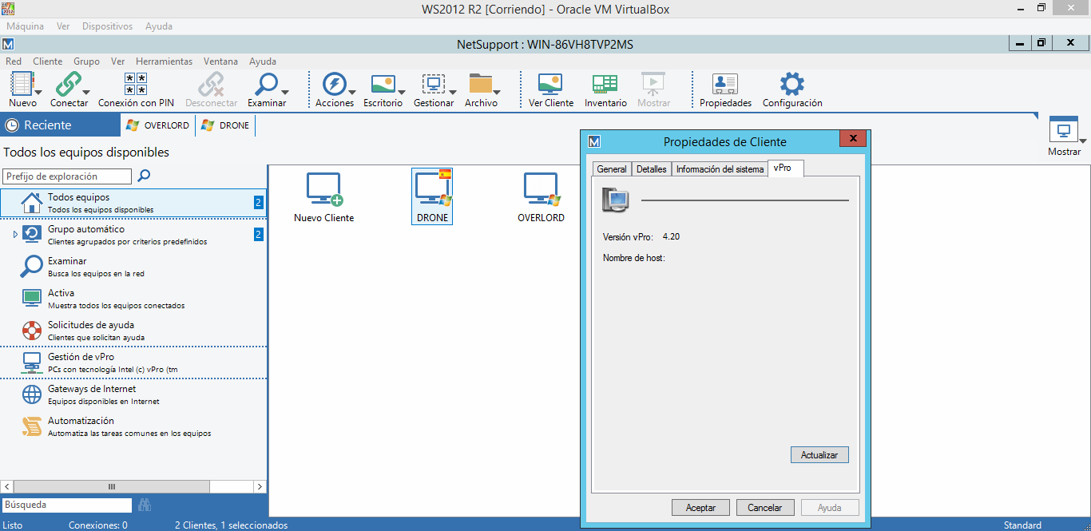Screen dimensions: 1091x531
Task: Click '2 Clientes, 1 seleccionados' in status bar
Action: [x=231, y=525]
